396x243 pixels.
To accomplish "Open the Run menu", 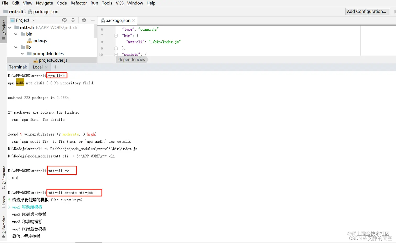I will [x=94, y=3].
